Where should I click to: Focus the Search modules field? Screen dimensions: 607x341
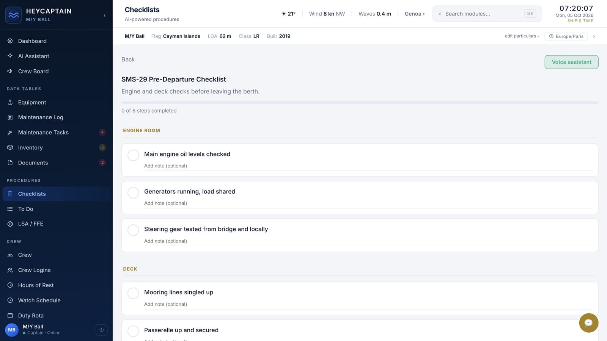[x=487, y=14]
